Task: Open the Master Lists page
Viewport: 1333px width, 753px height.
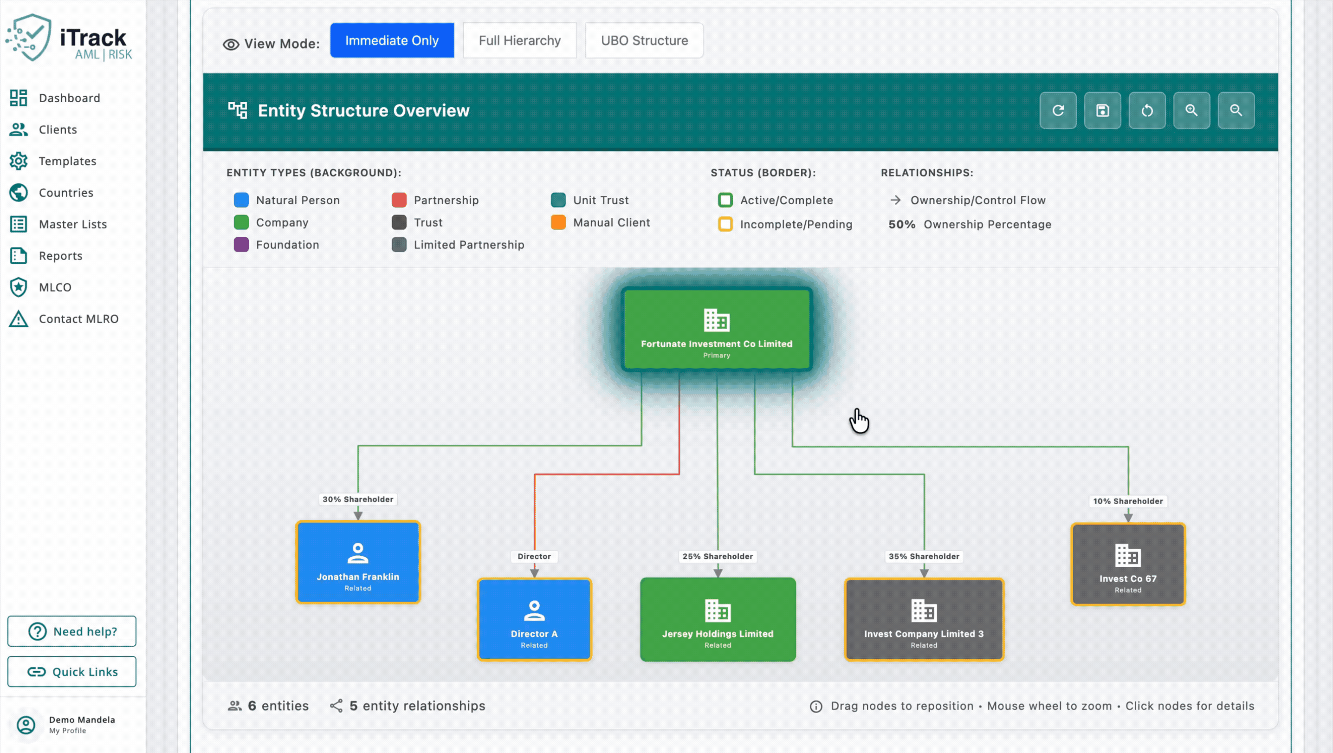Action: point(72,224)
